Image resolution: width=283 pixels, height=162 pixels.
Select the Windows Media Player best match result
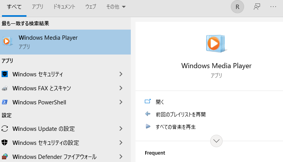tap(65, 42)
